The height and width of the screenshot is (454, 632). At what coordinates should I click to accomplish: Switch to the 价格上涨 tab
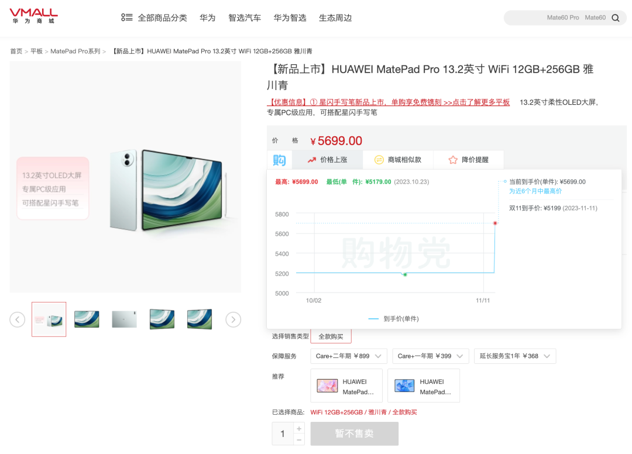click(x=327, y=160)
